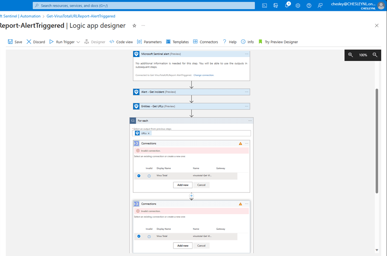Click Add new in first Connections card

click(183, 185)
